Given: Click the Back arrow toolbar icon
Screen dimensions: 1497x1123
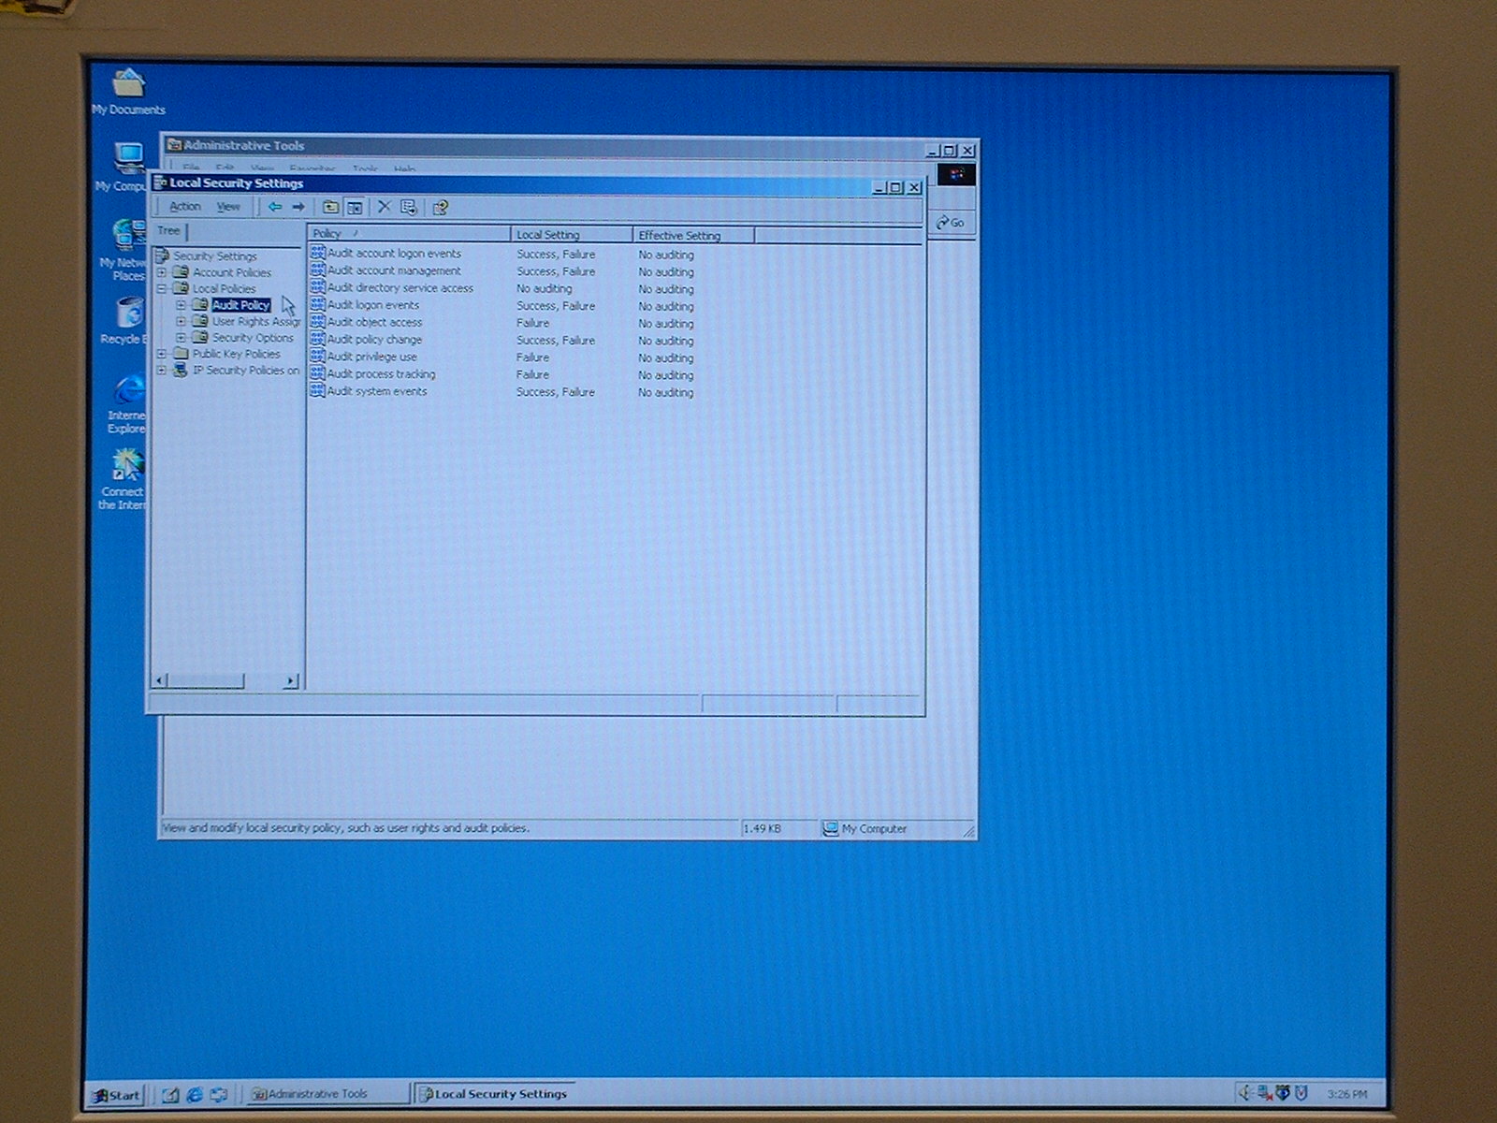Looking at the screenshot, I should 274,207.
